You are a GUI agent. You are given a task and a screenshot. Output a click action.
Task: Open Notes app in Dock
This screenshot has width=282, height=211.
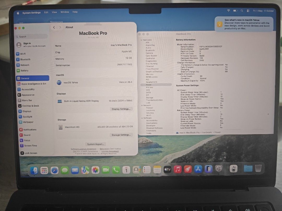[157, 169]
